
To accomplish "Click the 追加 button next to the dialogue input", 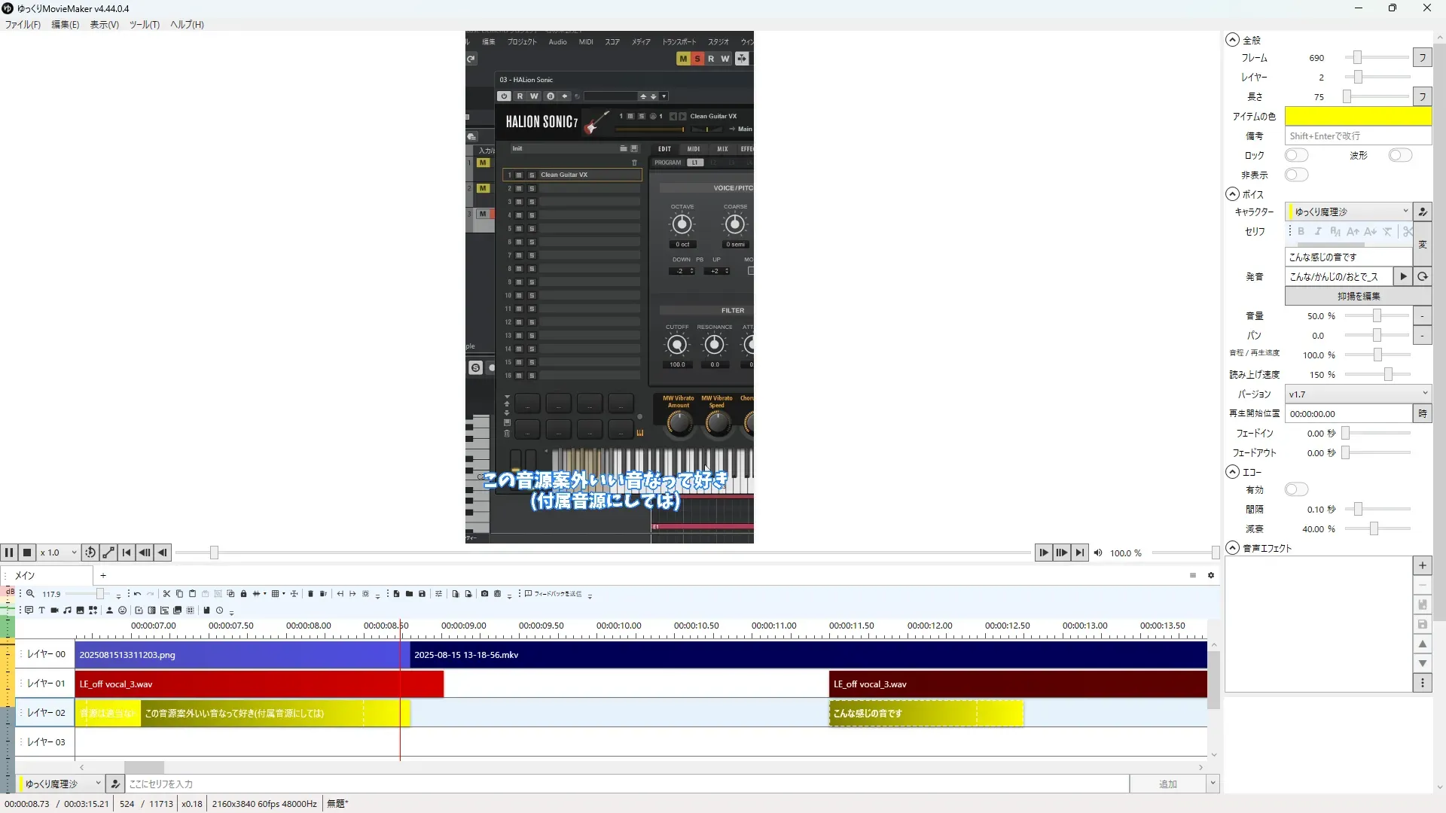I will pyautogui.click(x=1167, y=784).
